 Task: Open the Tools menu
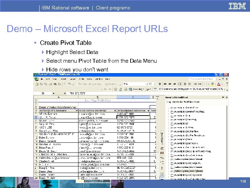pyautogui.click(x=82, y=79)
